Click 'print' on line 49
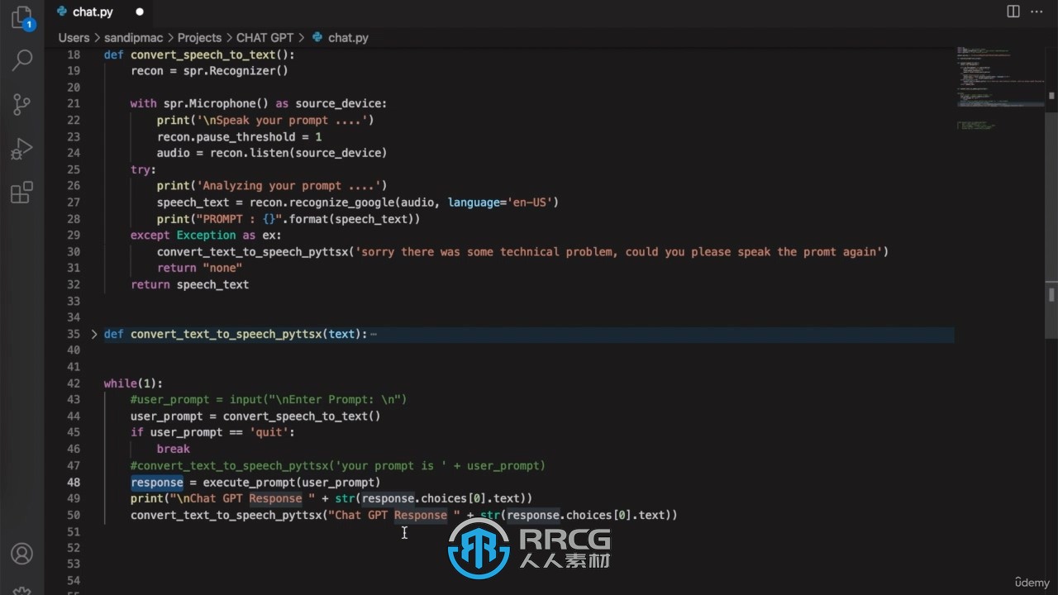This screenshot has width=1058, height=595. tap(147, 498)
